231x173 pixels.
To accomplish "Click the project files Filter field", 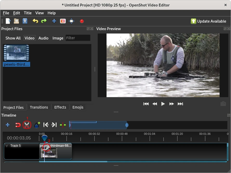I will (78, 38).
